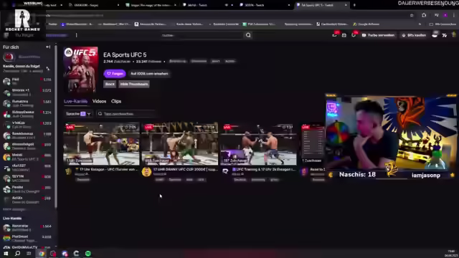Open browser extensions puzzle icon
The image size is (459, 258).
424,15
